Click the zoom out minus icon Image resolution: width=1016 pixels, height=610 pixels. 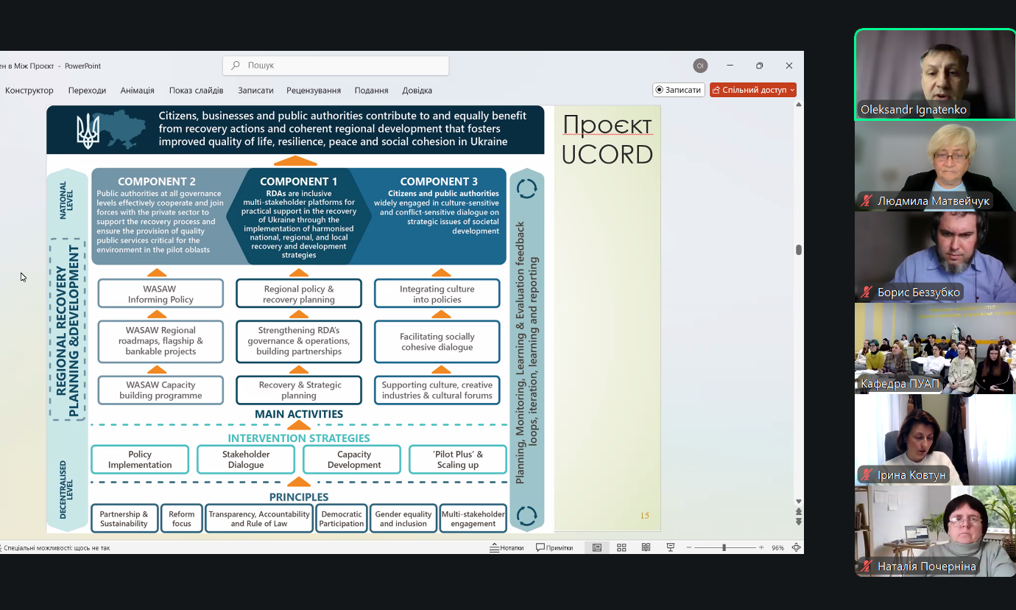coord(688,547)
